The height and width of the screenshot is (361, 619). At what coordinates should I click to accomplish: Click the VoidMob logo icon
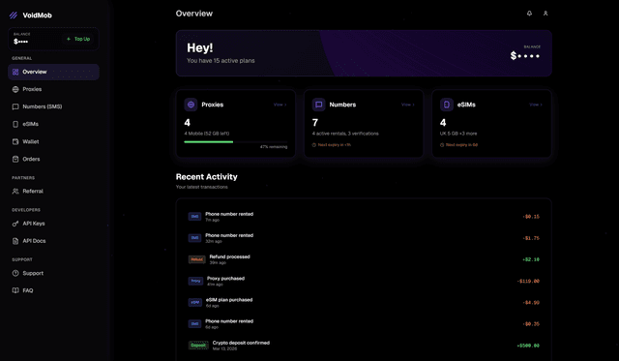[14, 15]
